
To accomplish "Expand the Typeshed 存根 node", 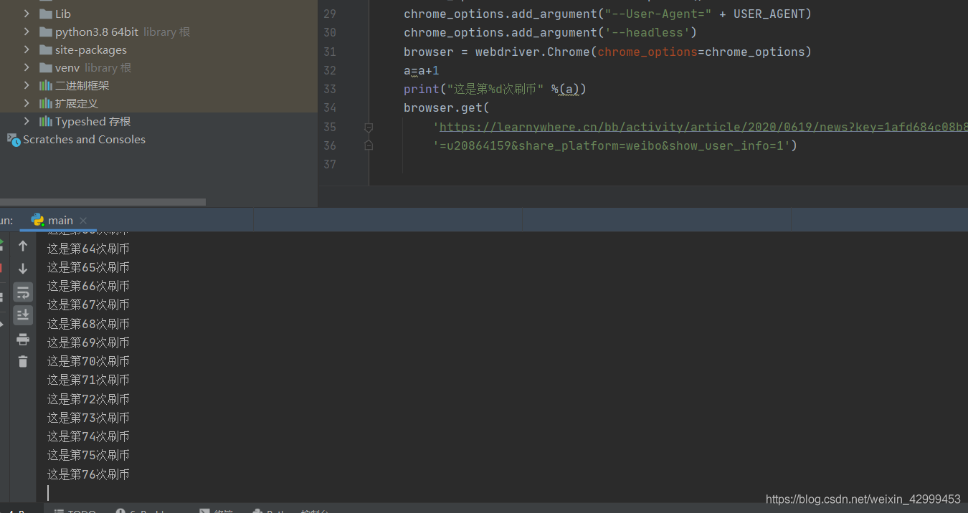I will [27, 121].
